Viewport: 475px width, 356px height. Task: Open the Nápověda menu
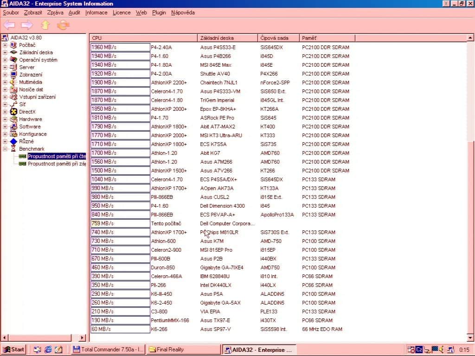click(x=183, y=13)
